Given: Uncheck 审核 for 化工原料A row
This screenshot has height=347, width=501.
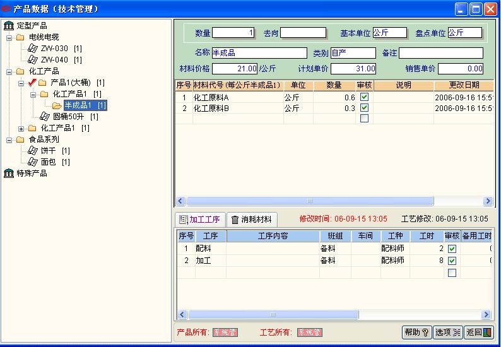Looking at the screenshot, I should click(x=364, y=97).
